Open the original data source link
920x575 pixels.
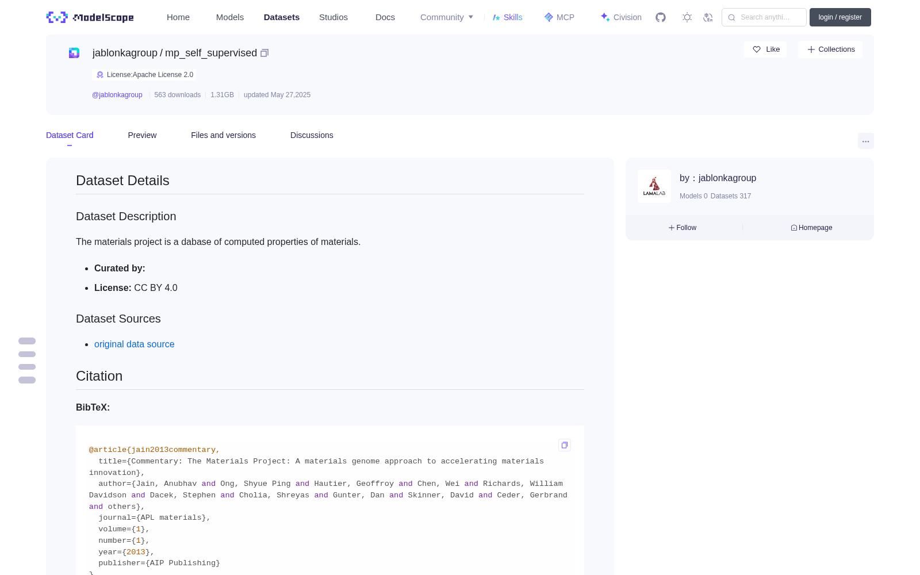pos(134,344)
